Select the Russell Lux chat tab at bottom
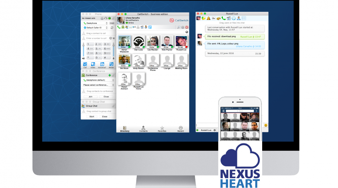The height and width of the screenshot is (188, 338). [x=206, y=130]
